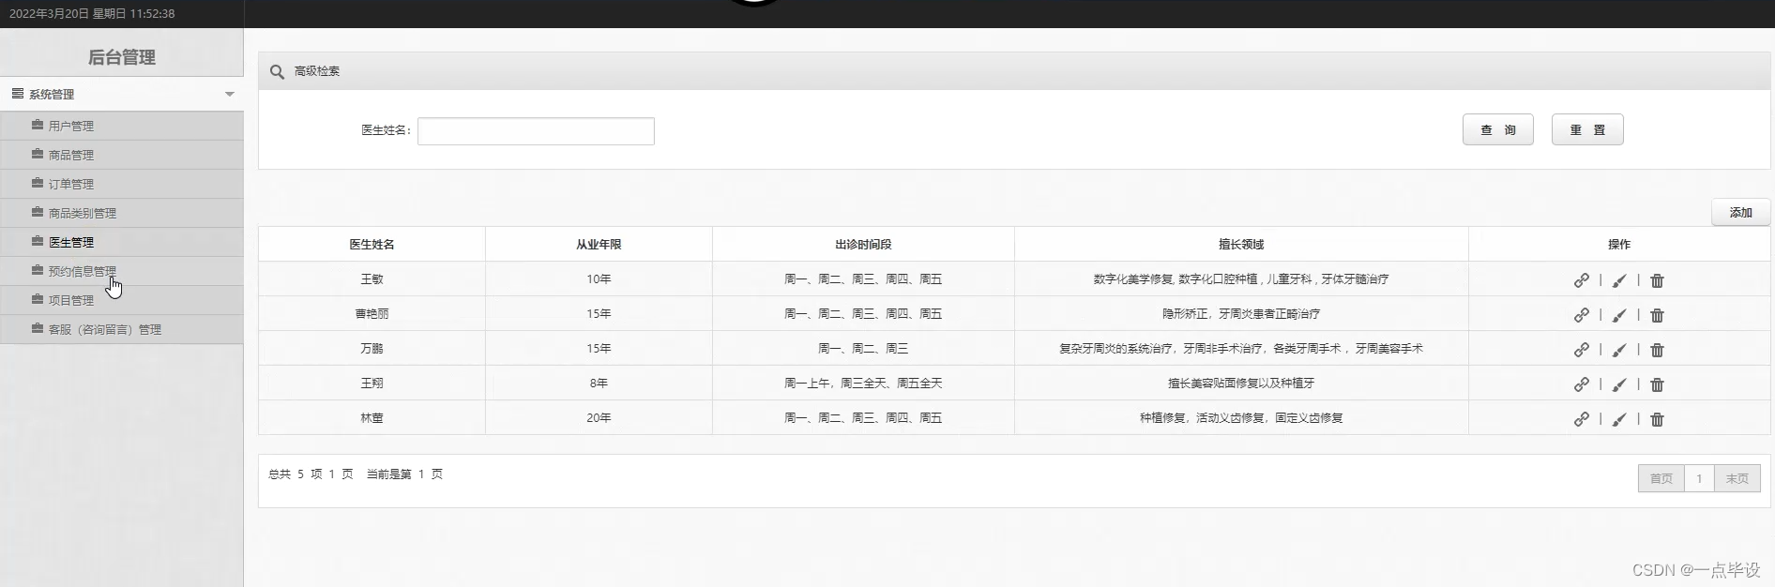The image size is (1775, 587).
Task: Select page 1 in the pagination
Action: [1699, 478]
